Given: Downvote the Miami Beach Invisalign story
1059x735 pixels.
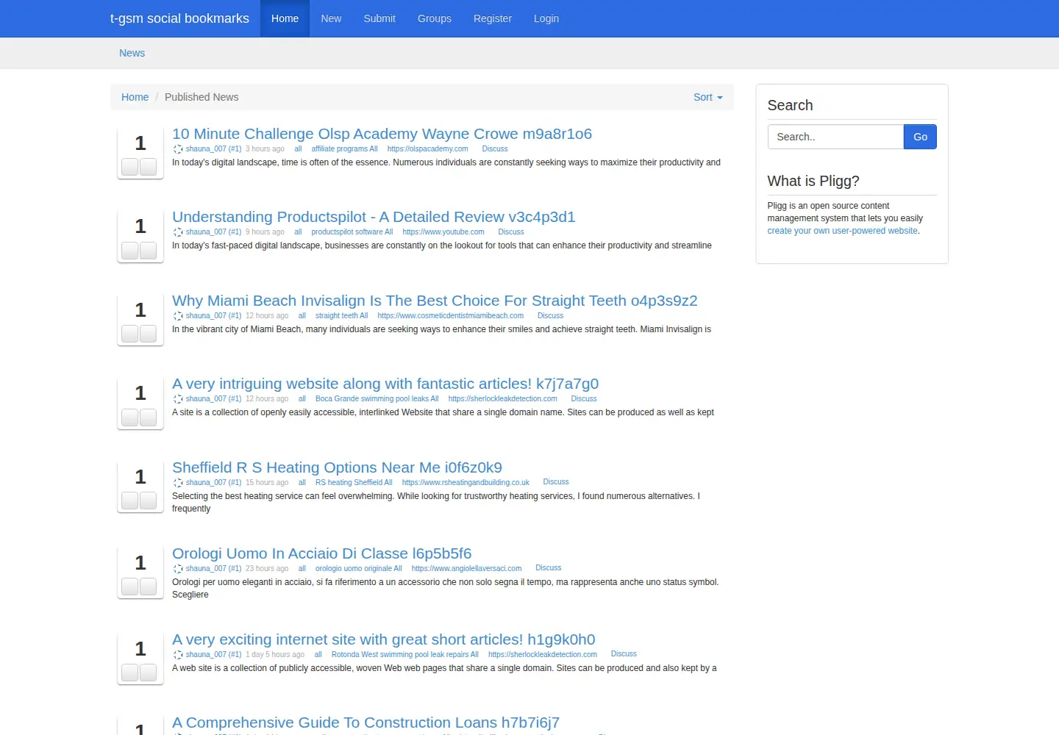Looking at the screenshot, I should (148, 334).
